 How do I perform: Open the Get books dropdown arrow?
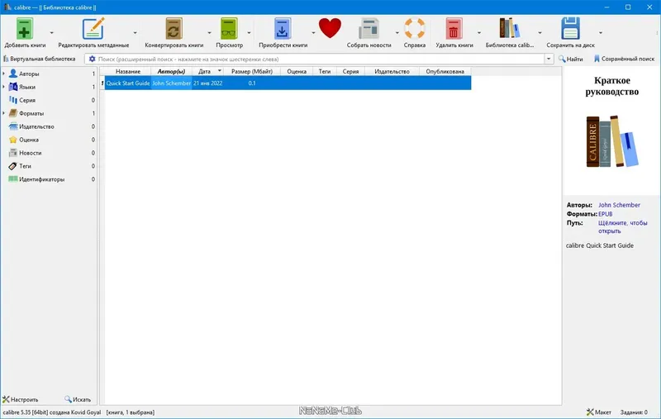[x=313, y=33]
